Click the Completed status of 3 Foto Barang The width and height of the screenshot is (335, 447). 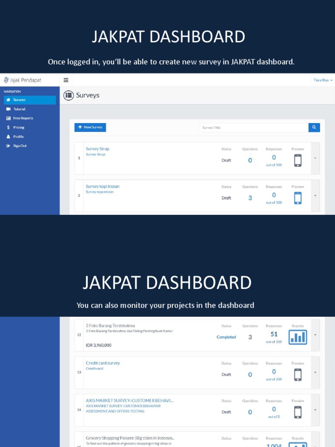click(226, 337)
